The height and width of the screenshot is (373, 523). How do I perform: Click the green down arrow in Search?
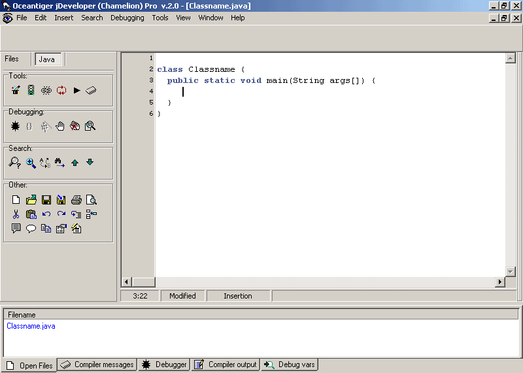[x=90, y=162]
